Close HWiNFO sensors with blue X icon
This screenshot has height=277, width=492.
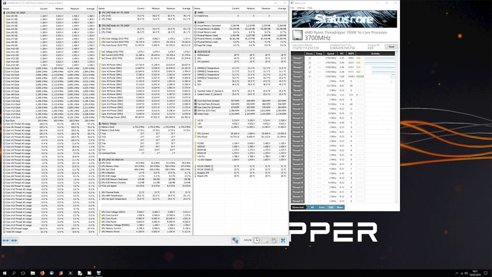(283, 240)
